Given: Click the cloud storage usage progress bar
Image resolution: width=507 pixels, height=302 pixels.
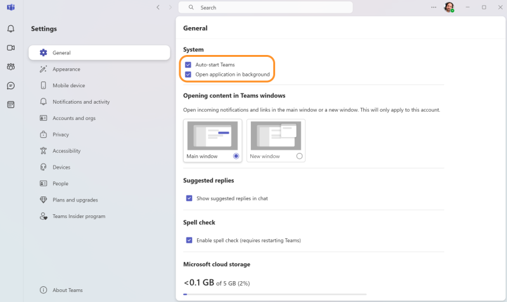Looking at the screenshot, I should pyautogui.click(x=275, y=294).
